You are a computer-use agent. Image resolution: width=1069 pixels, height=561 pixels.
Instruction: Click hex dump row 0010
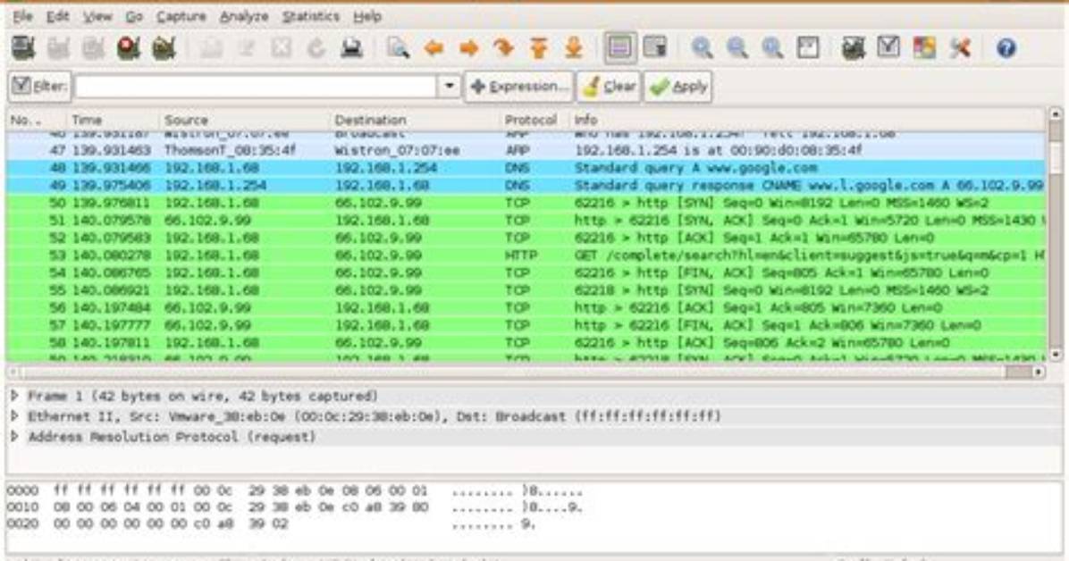click(295, 507)
